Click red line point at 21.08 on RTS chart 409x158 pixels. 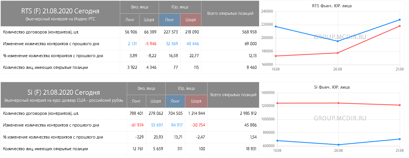pos(400,26)
